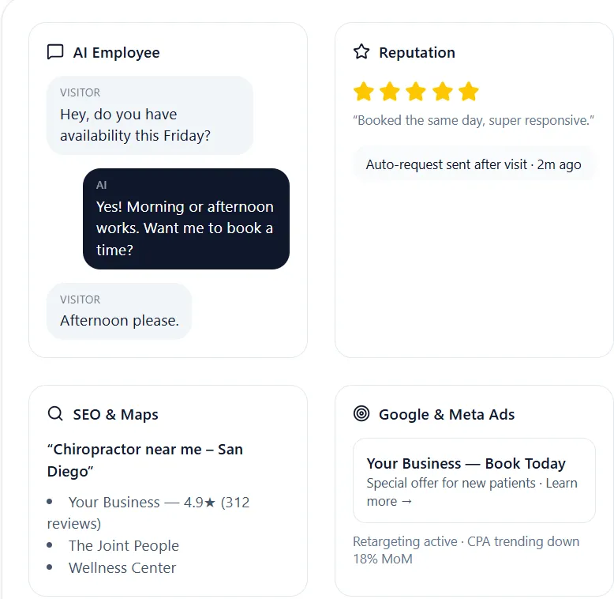
Task: Click the first yellow rating star
Action: point(364,92)
